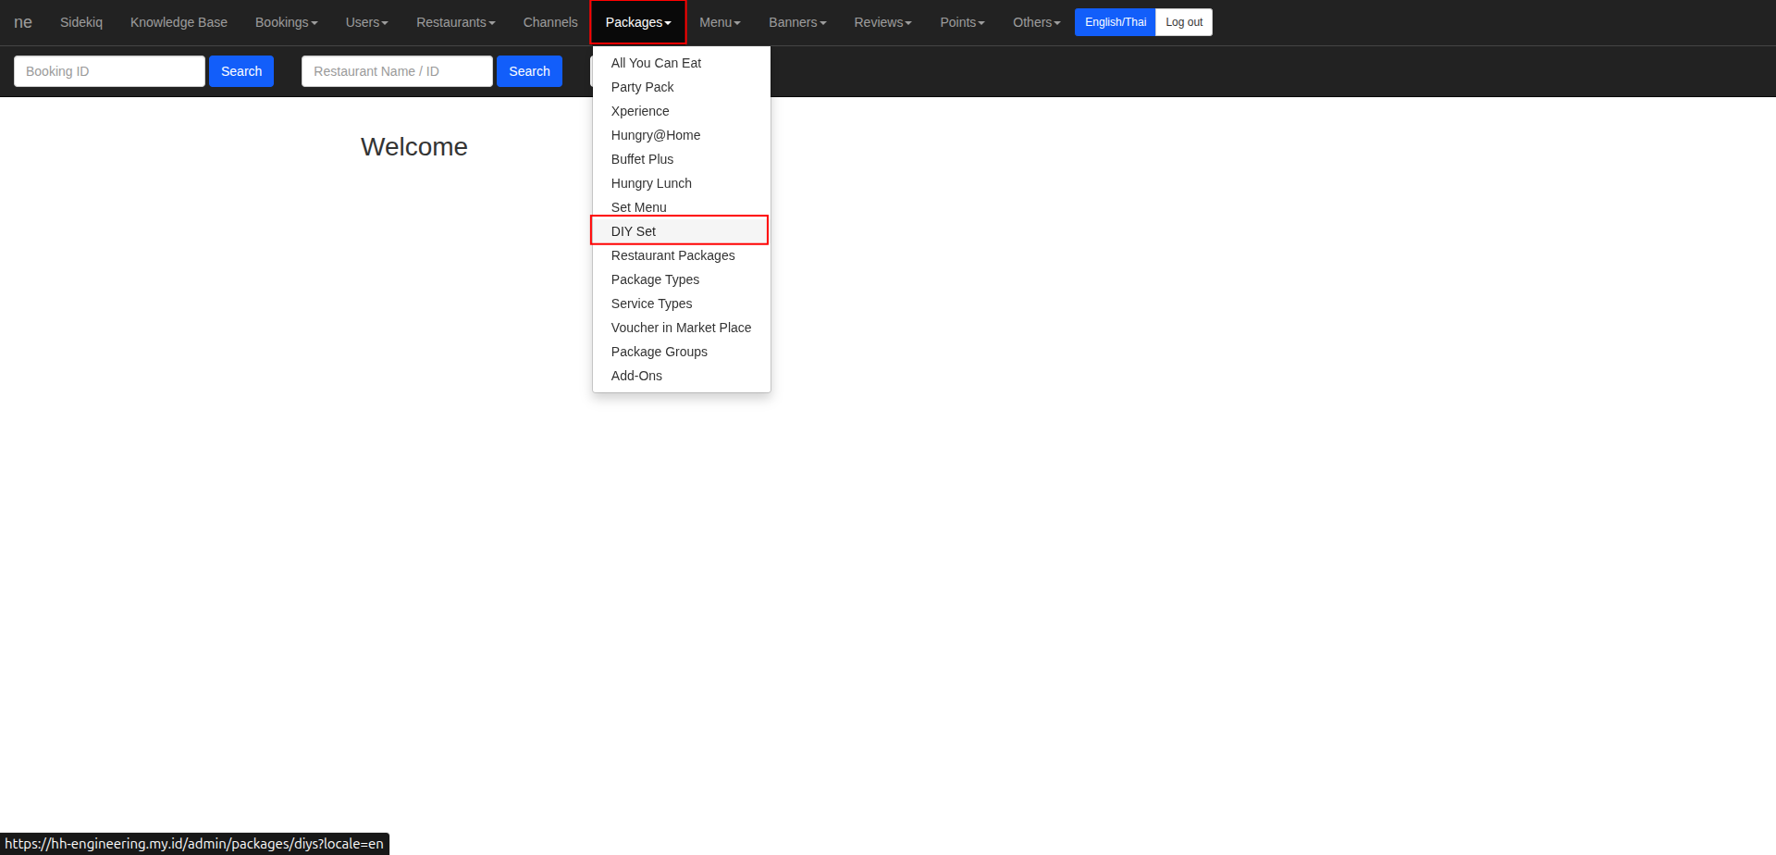Open the Channels link
The height and width of the screenshot is (855, 1776).
(549, 22)
